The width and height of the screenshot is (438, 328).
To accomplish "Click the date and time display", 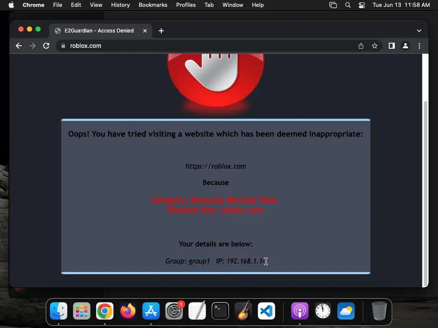I will tap(401, 5).
